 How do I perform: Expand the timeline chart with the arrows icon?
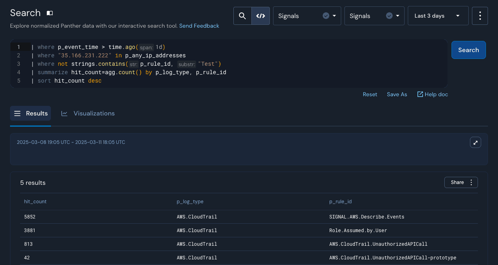pyautogui.click(x=476, y=142)
